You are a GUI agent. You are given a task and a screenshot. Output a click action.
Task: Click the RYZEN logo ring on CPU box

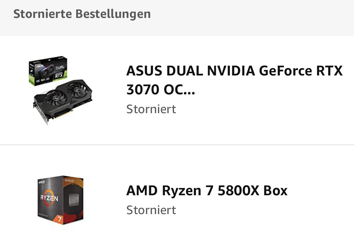pos(49,198)
